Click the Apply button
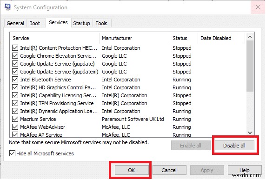The height and width of the screenshot is (180, 266). click(207, 170)
